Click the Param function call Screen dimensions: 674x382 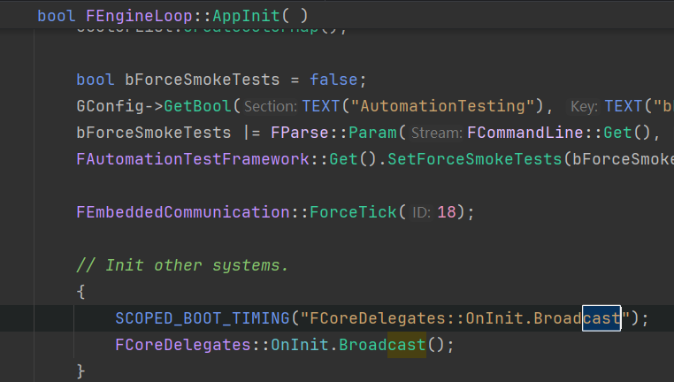(x=372, y=133)
